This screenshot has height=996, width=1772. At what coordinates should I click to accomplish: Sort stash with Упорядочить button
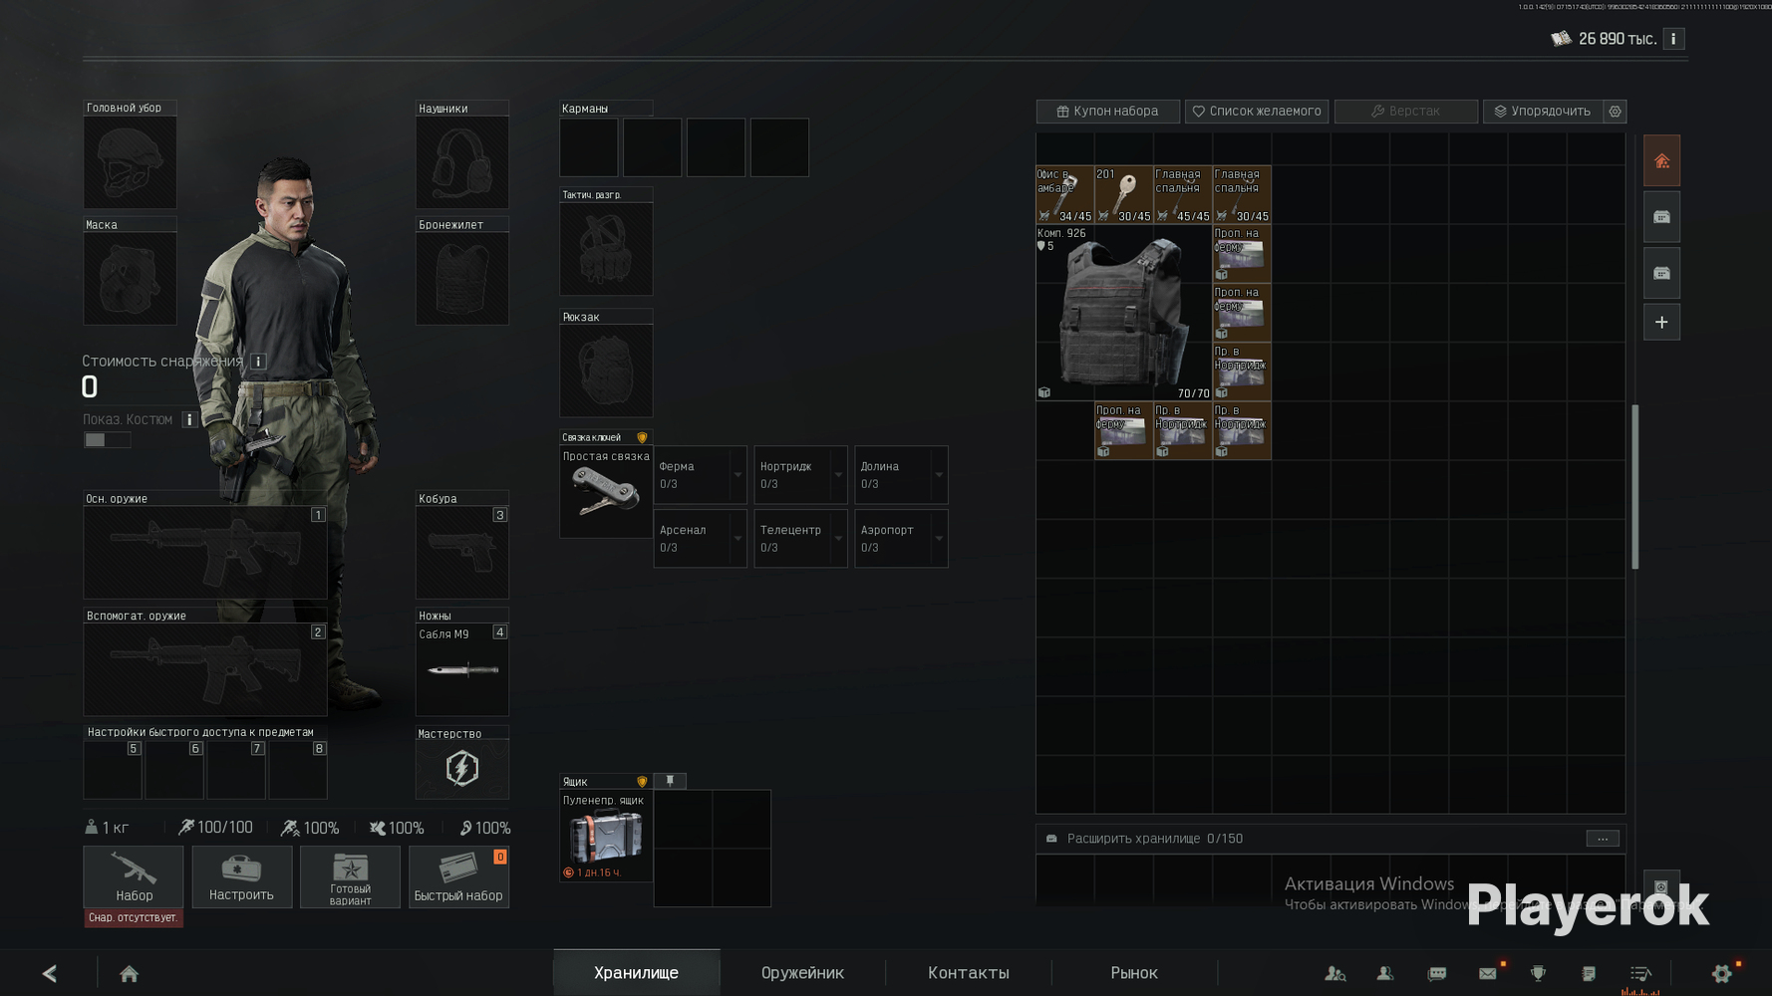point(1543,112)
